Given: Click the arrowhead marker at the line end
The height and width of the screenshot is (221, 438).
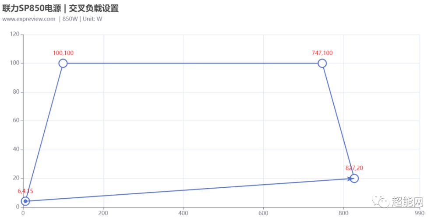Looking at the screenshot, I should pyautogui.click(x=350, y=178).
